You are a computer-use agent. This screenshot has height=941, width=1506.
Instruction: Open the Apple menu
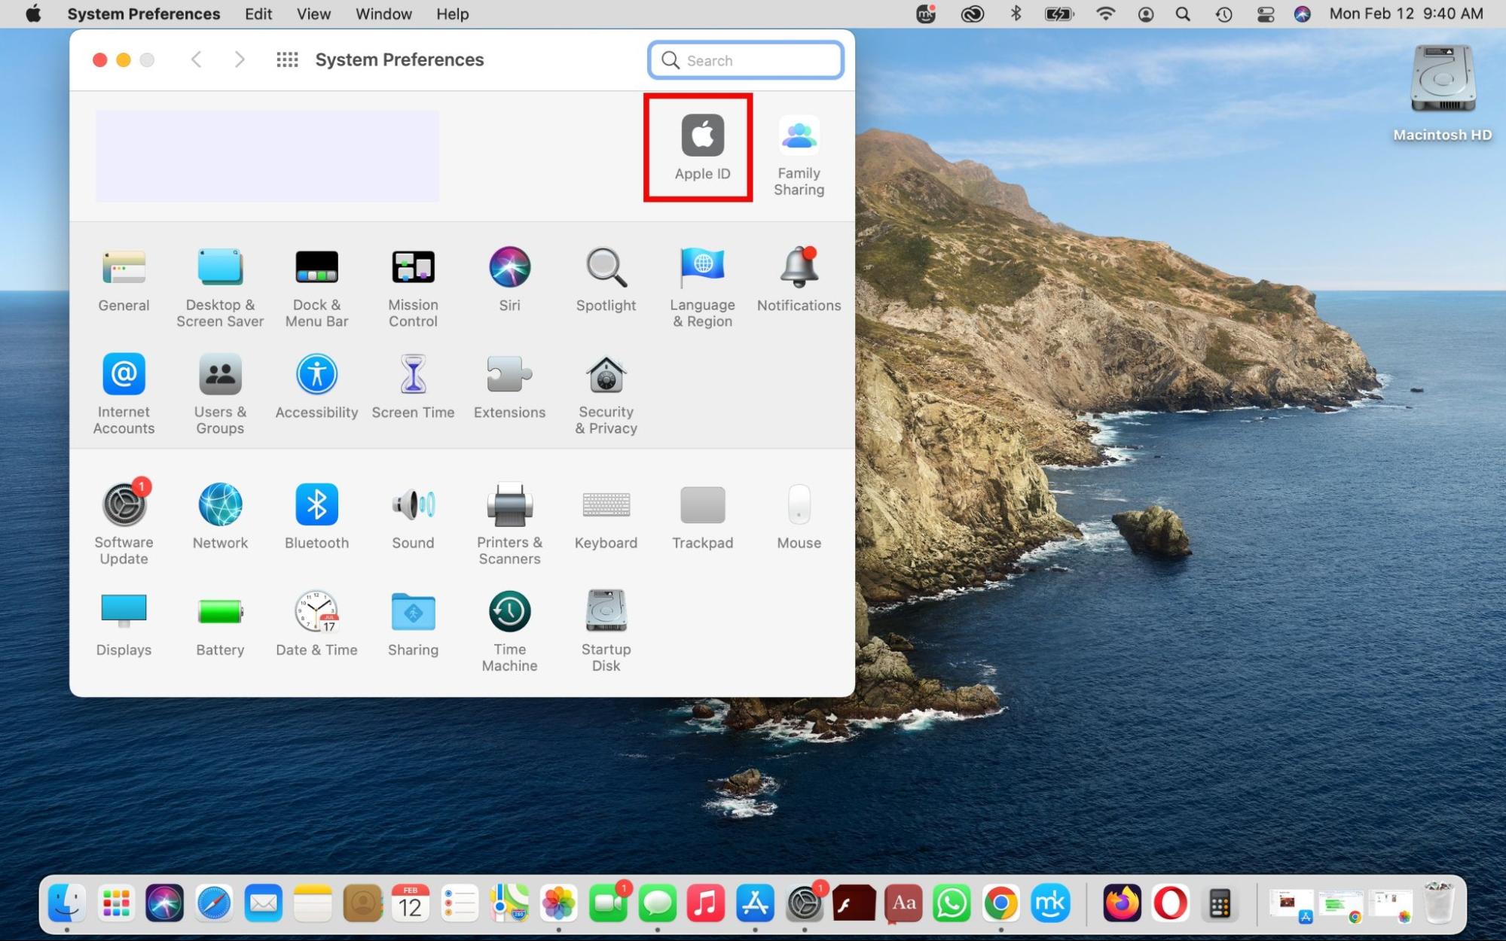point(33,14)
